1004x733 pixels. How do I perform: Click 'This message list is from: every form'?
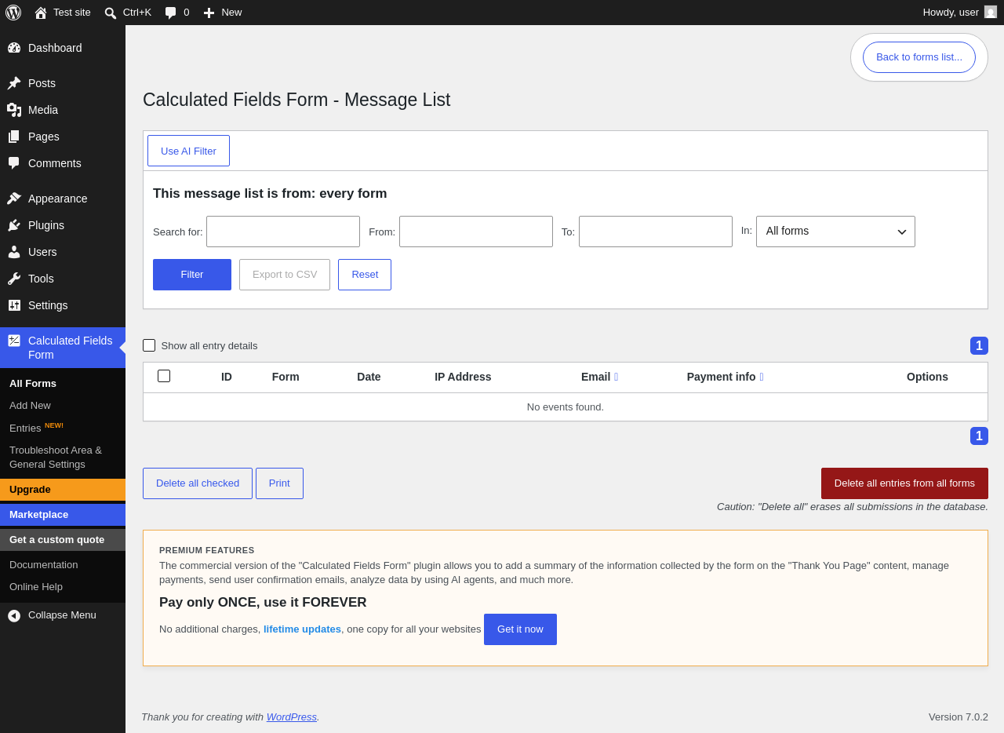pos(270,194)
